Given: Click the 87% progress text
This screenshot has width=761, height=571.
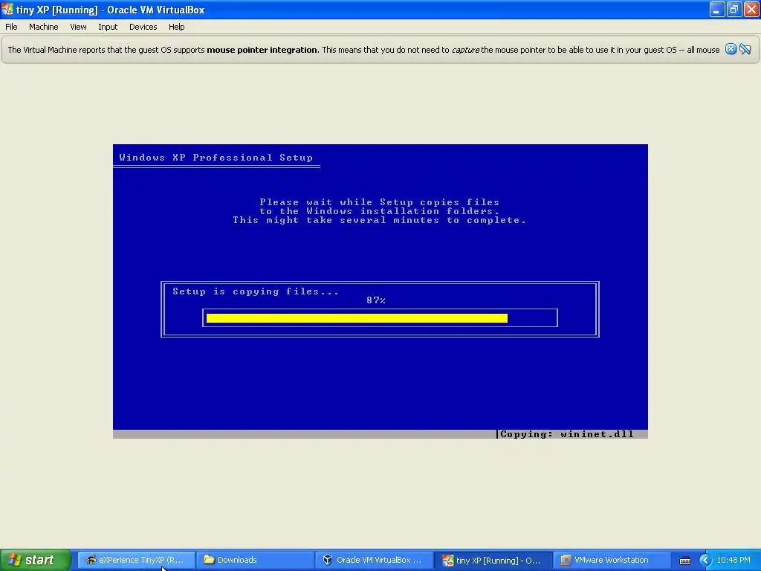Looking at the screenshot, I should point(376,300).
